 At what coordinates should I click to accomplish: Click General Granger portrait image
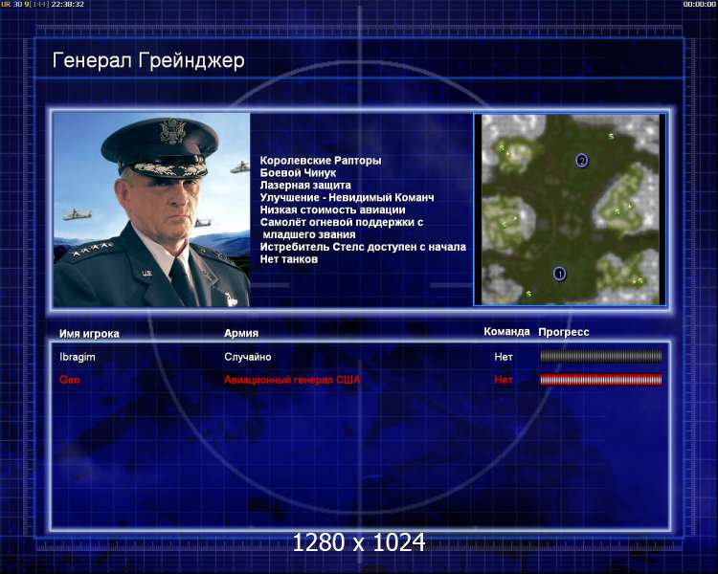tap(151, 210)
